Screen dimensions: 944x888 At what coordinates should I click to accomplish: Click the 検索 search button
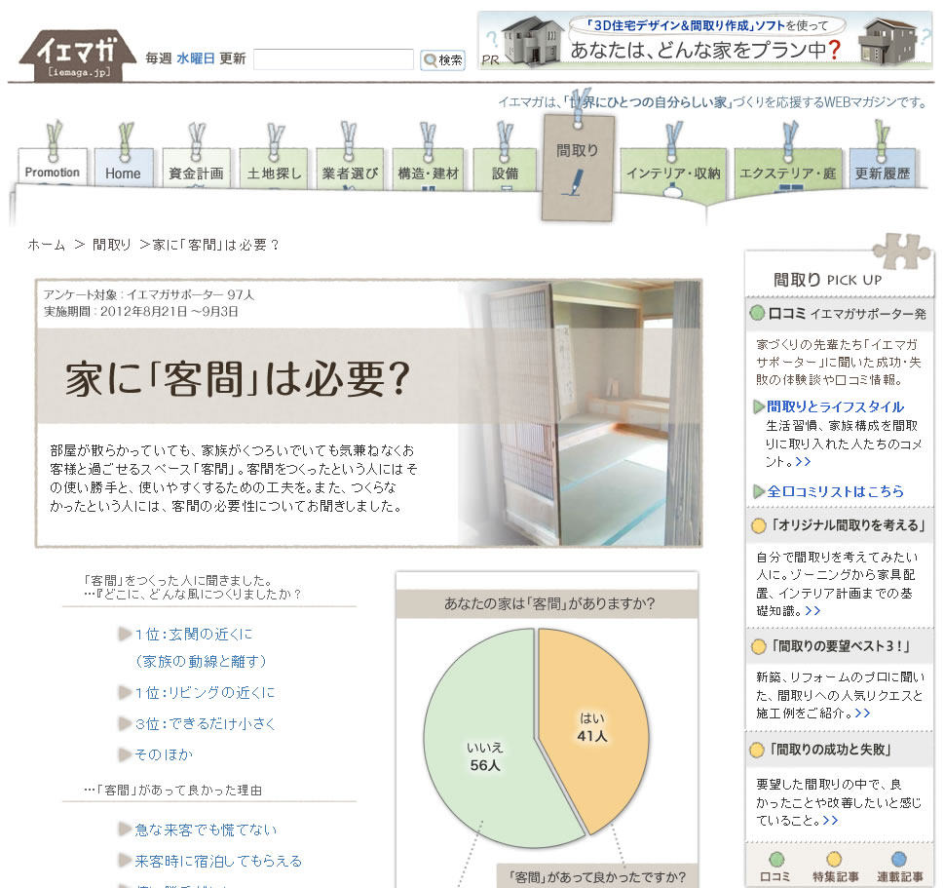tap(442, 60)
